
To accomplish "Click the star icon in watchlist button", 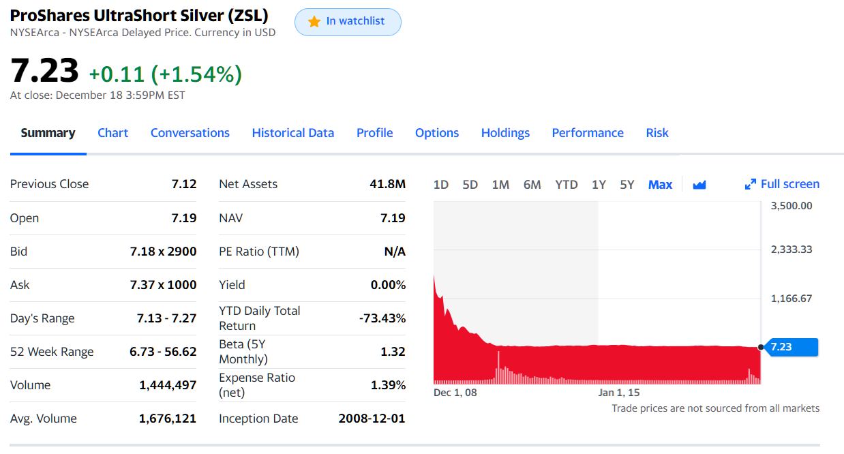I will 314,22.
